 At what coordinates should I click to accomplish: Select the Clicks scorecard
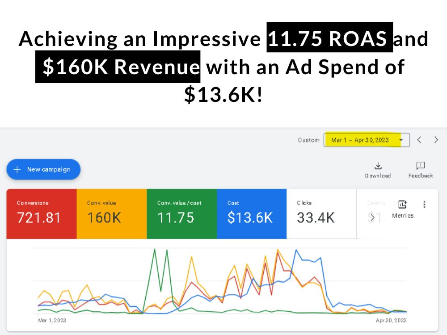click(x=321, y=214)
